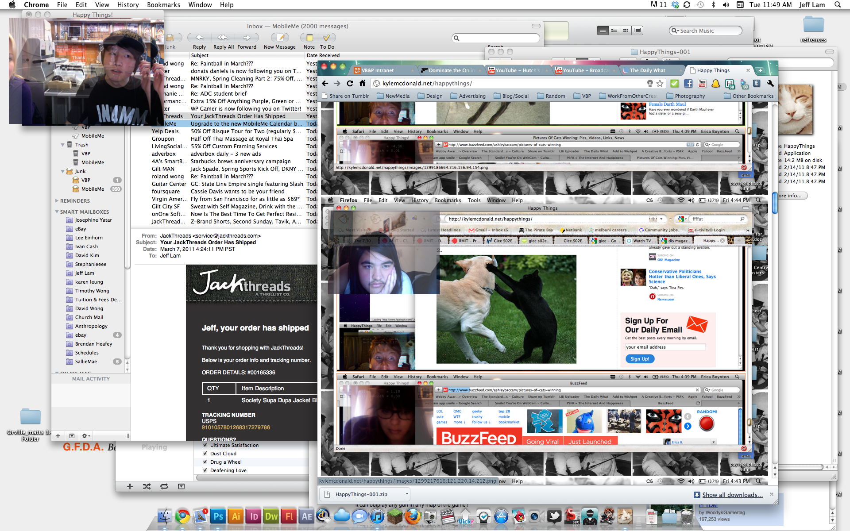Open the Tumblr extension icon in Chrome
The height and width of the screenshot is (531, 850).
point(757,83)
